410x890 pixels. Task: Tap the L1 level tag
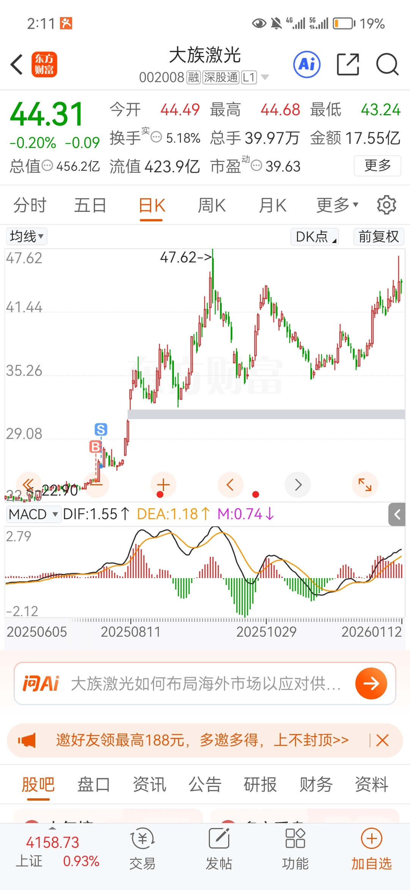(249, 78)
